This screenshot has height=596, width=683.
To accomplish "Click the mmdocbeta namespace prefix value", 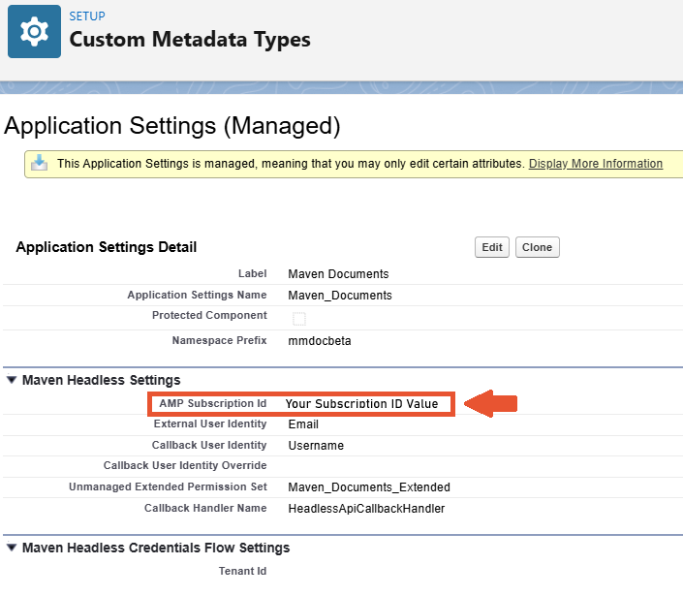I will point(319,341).
